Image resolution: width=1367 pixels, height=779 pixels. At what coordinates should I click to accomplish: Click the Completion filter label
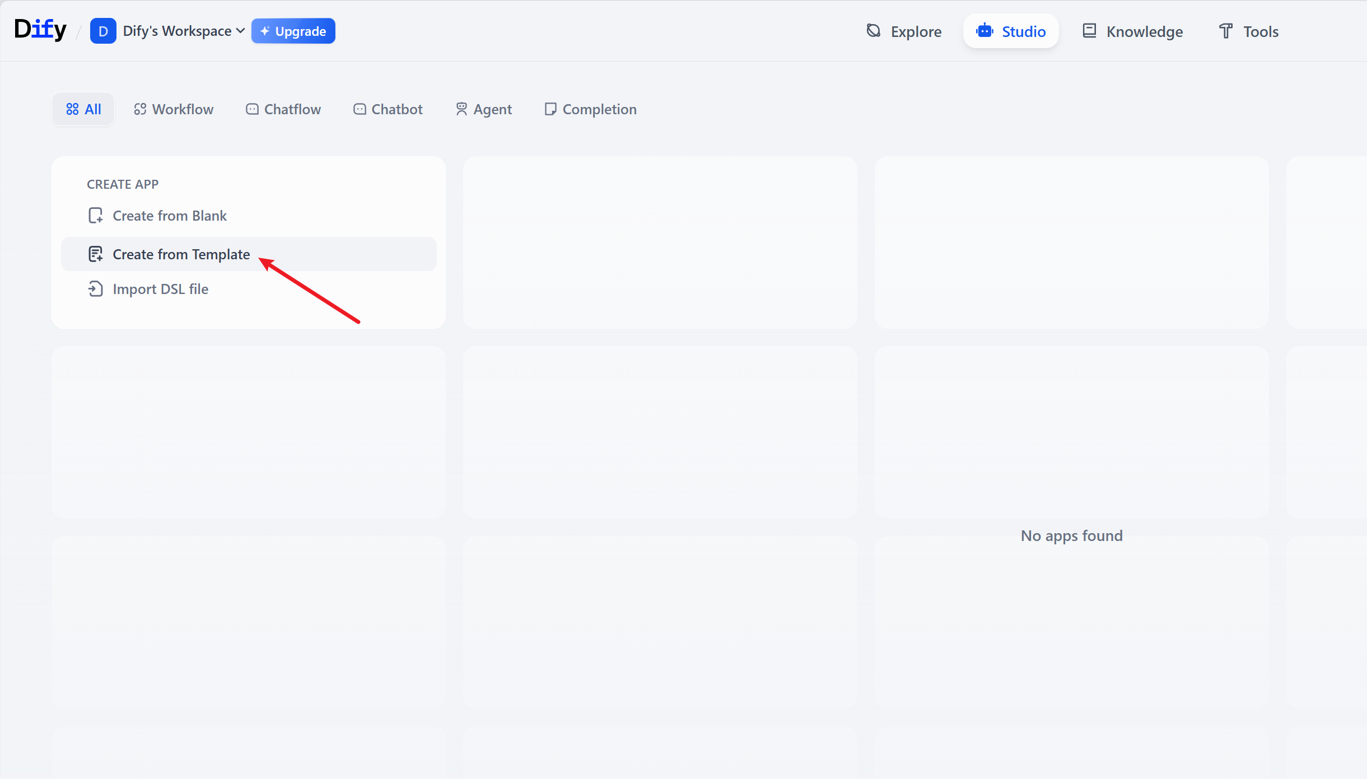(599, 109)
